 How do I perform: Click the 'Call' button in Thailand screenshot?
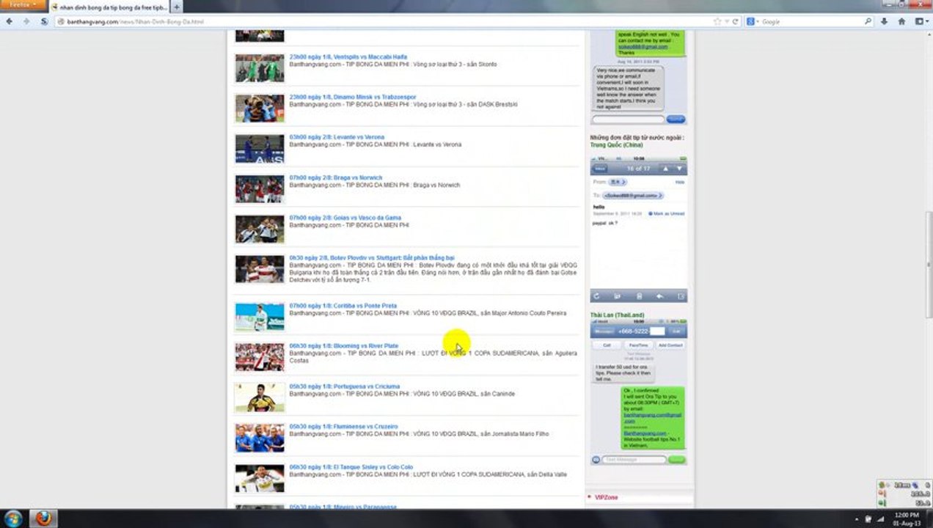[x=607, y=345]
